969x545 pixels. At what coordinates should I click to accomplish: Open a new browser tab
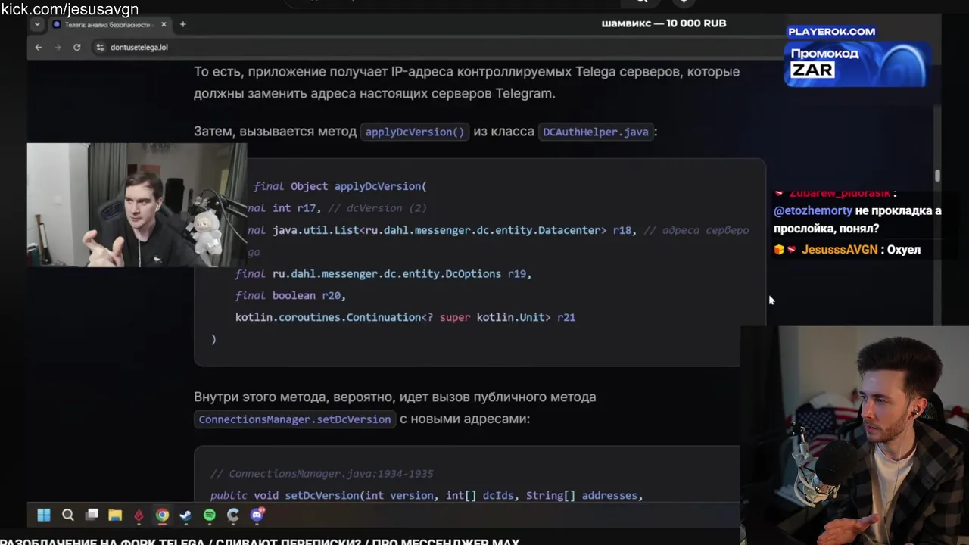point(182,24)
